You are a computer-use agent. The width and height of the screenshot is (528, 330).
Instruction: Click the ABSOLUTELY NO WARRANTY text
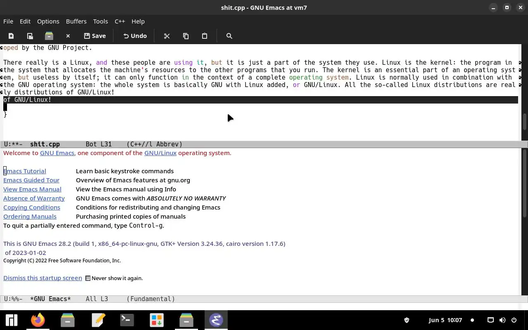click(186, 198)
